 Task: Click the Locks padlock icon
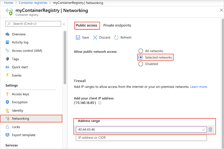coord(7,127)
